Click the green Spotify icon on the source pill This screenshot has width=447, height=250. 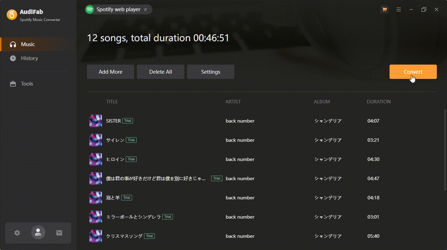pos(89,9)
